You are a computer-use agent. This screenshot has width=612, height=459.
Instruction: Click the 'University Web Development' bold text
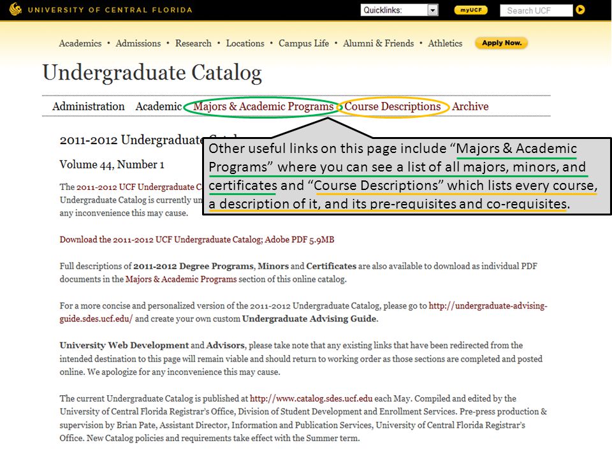(124, 346)
